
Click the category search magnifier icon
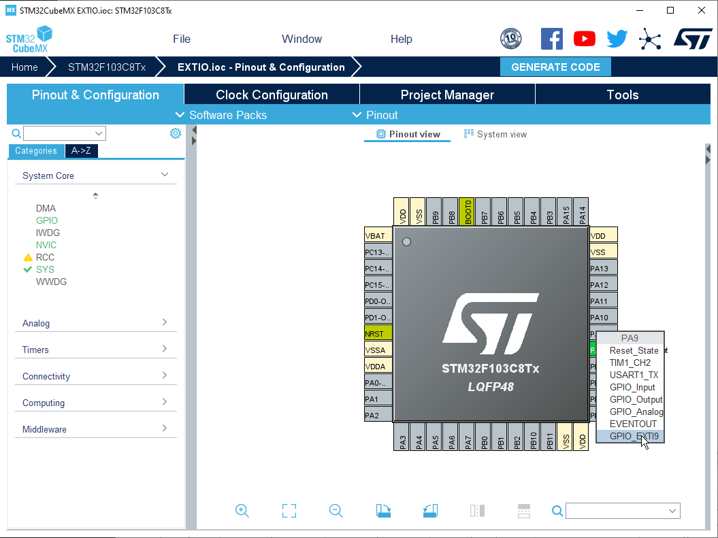pos(16,133)
